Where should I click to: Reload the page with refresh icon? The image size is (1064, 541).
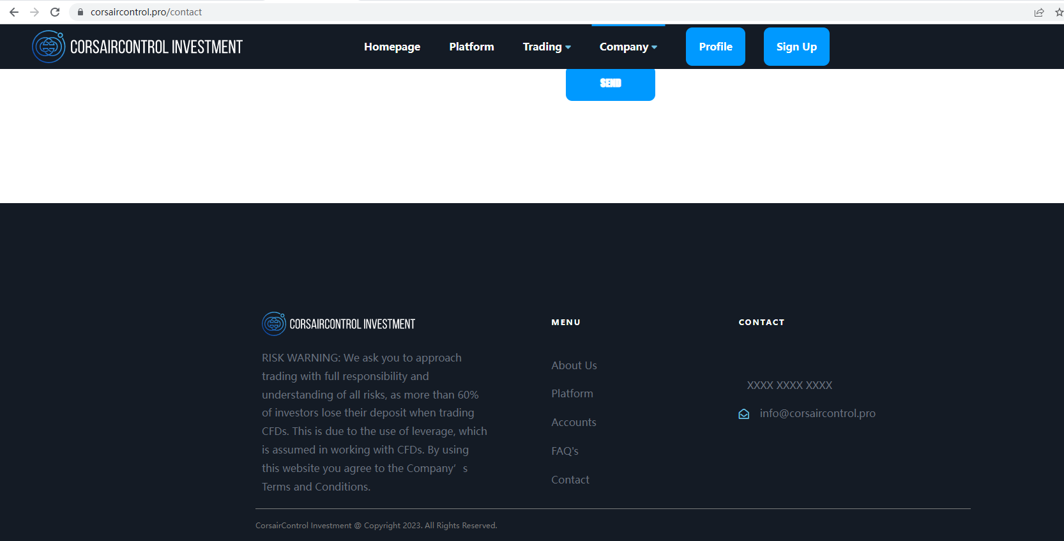pyautogui.click(x=55, y=12)
